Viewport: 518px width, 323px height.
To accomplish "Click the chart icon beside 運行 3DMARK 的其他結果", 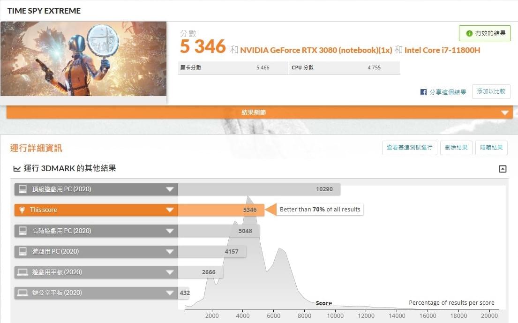I will pos(17,169).
